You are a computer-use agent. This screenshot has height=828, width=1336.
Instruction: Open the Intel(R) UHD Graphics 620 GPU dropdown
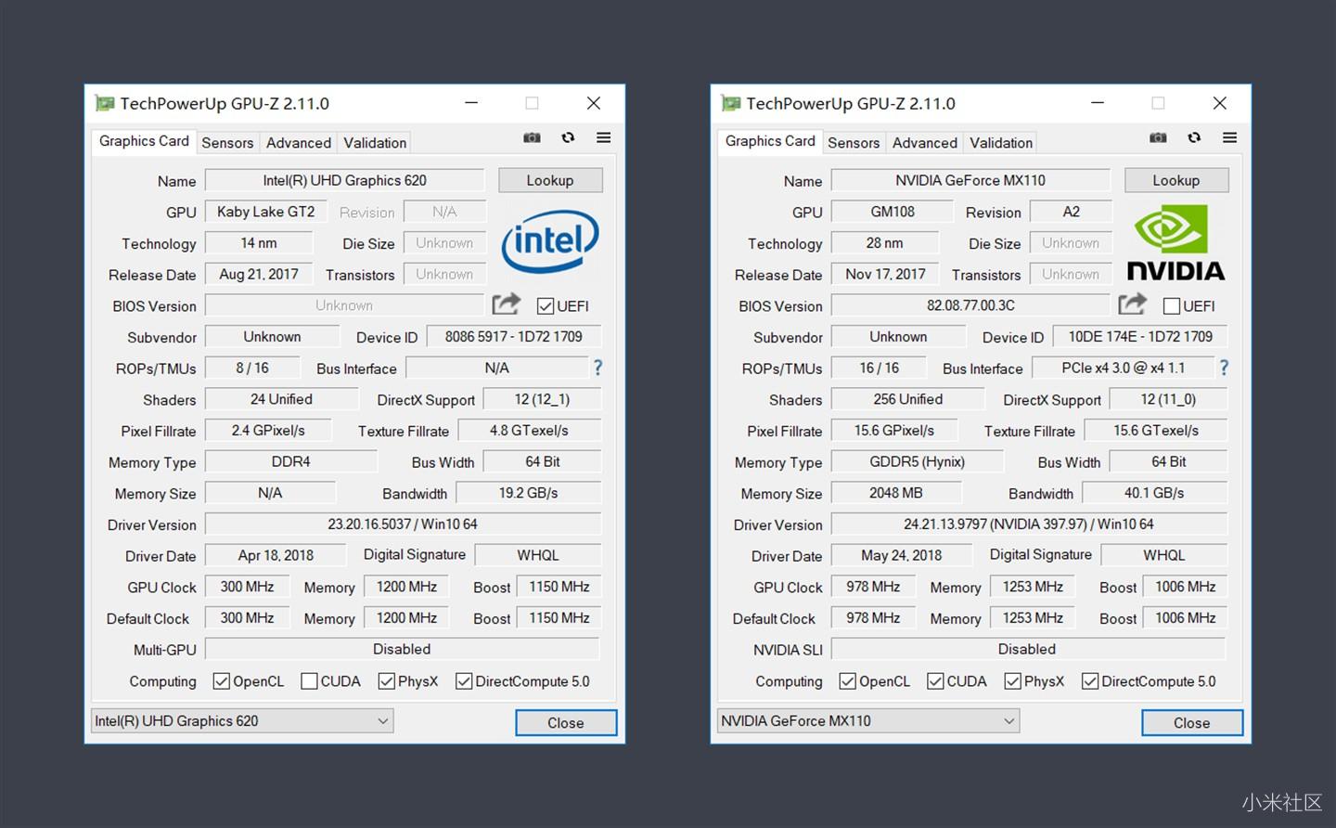(x=242, y=721)
